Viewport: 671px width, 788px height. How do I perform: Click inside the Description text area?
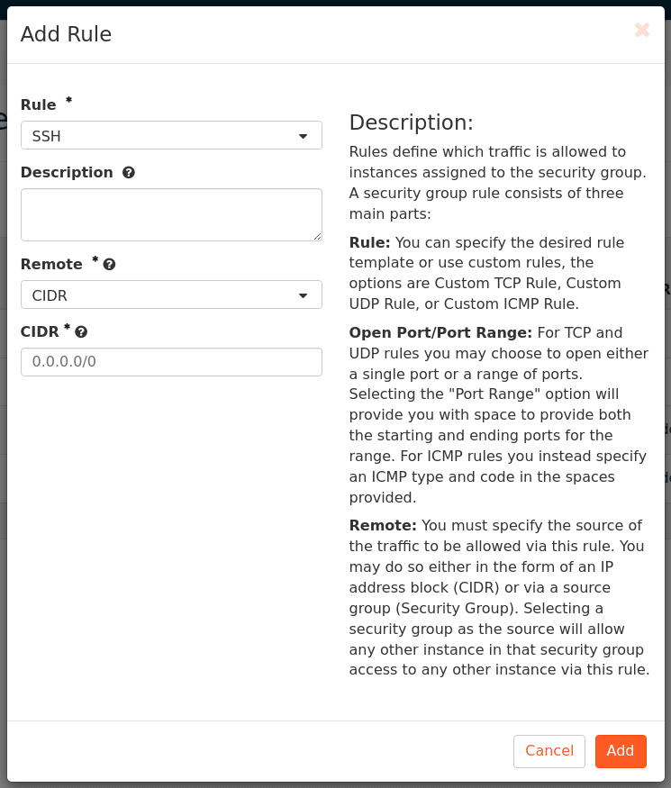tap(171, 214)
